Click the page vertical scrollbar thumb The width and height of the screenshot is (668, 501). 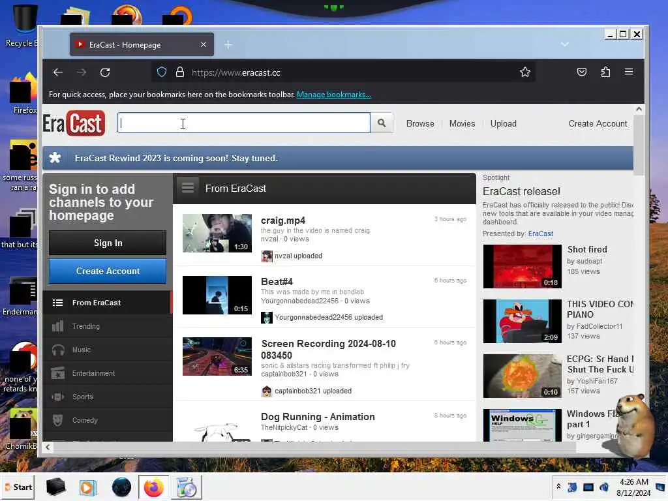click(639, 145)
